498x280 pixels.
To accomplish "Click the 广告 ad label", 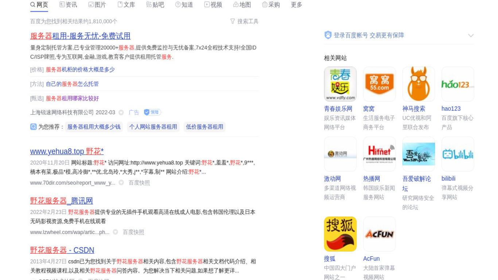I will (134, 112).
